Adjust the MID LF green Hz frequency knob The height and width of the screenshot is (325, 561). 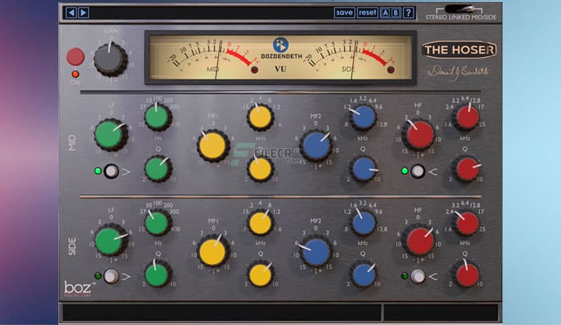coord(158,117)
